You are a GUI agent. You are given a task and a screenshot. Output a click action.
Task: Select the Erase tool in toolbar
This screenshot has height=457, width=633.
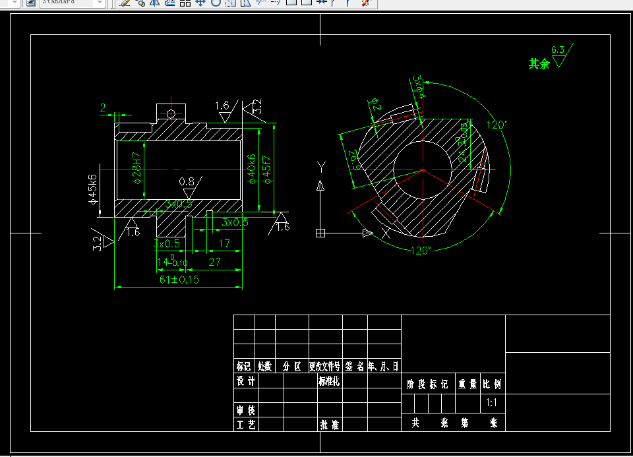pos(125,3)
